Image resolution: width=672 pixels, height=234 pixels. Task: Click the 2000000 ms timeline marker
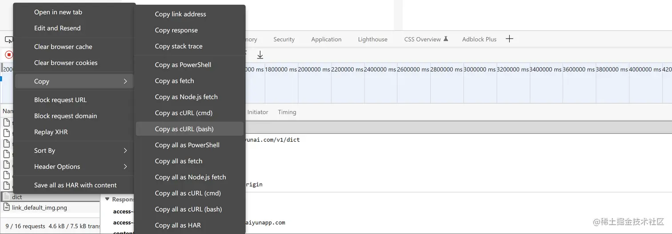[314, 70]
